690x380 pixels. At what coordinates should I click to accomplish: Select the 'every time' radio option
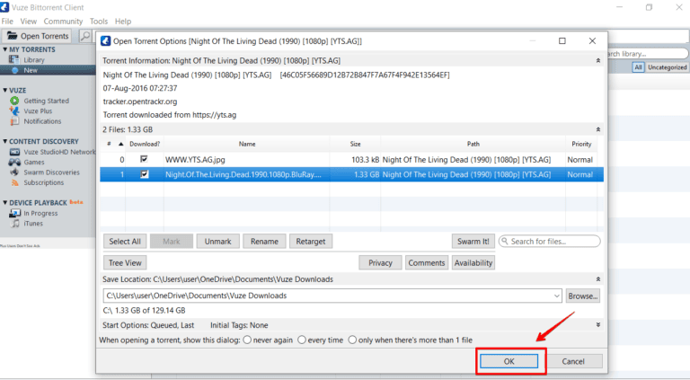pyautogui.click(x=302, y=340)
